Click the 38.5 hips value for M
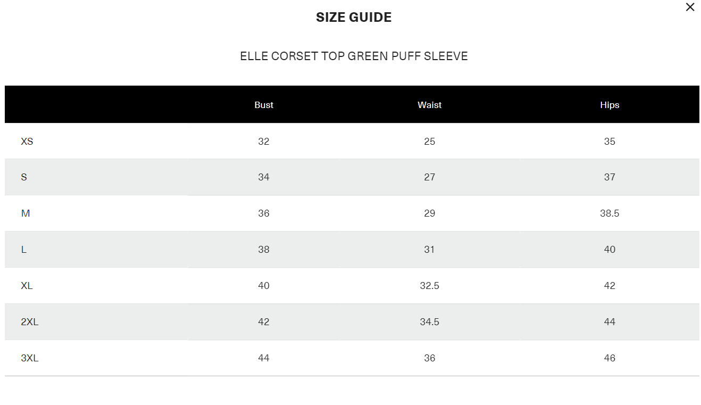The height and width of the screenshot is (405, 701). pyautogui.click(x=609, y=213)
